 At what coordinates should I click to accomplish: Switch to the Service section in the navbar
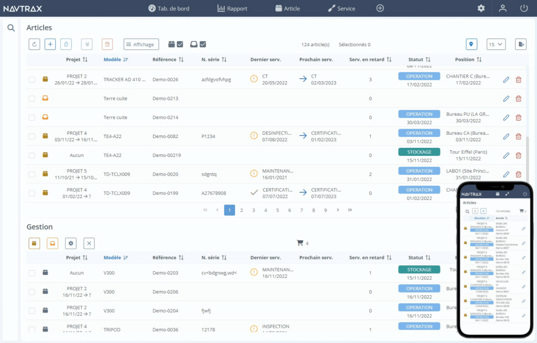342,8
